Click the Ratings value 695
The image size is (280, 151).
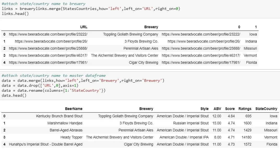[248, 116]
